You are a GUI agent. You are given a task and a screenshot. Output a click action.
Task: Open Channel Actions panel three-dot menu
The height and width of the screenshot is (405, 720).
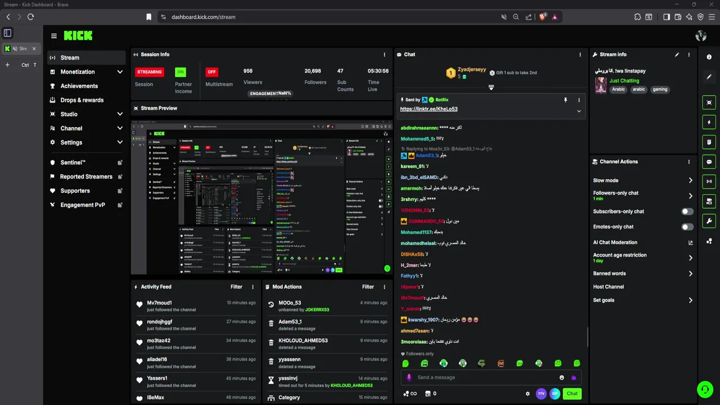point(689,162)
